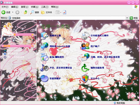140x105 pixels.
Task: Click 日期、时间、语言和区域设置 link
Action: (105, 57)
